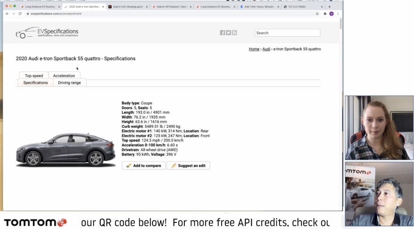Open the browser extensions puzzle icon

click(325, 14)
